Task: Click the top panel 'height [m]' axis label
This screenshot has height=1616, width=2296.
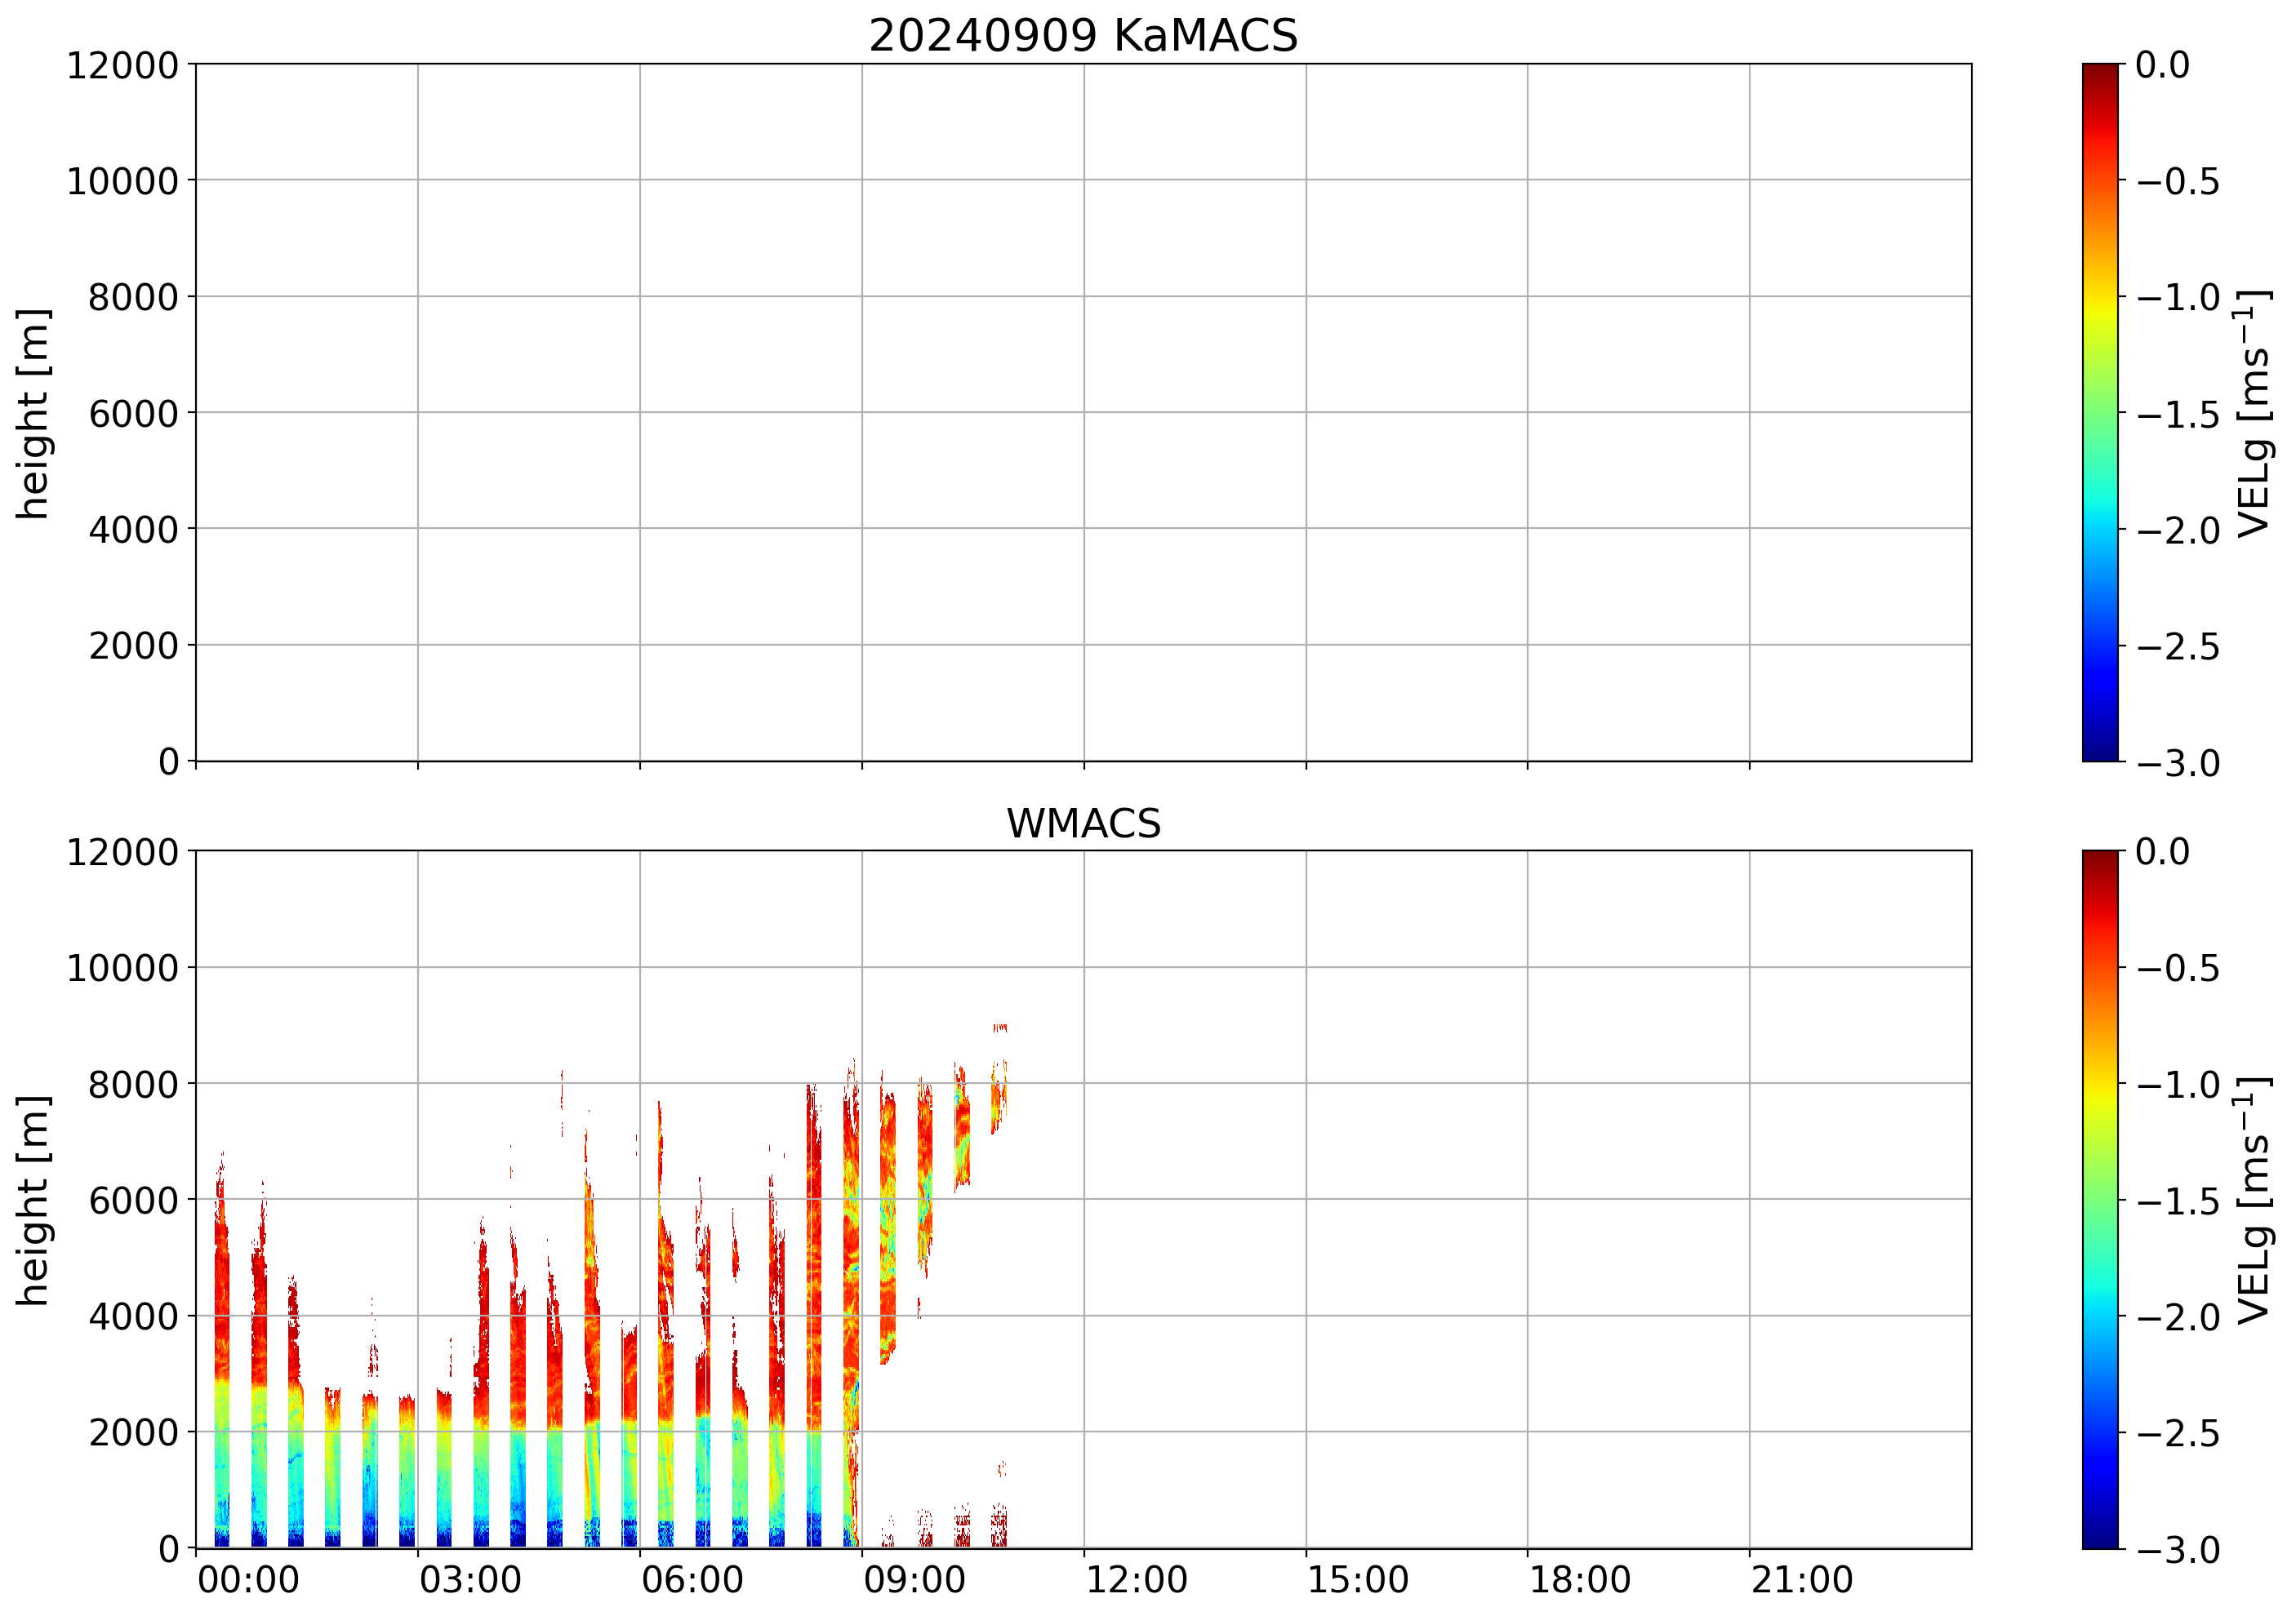Action: (x=33, y=413)
